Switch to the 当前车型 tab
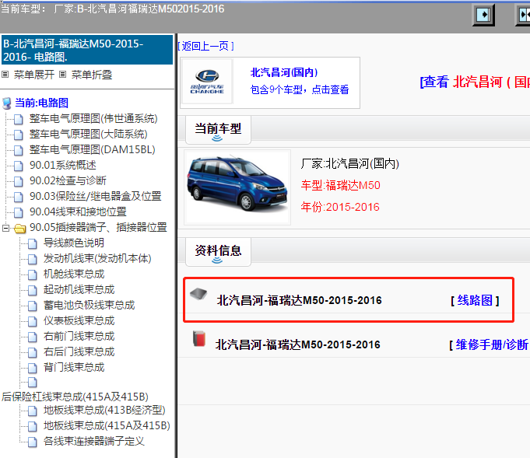The image size is (530, 458). click(x=218, y=128)
